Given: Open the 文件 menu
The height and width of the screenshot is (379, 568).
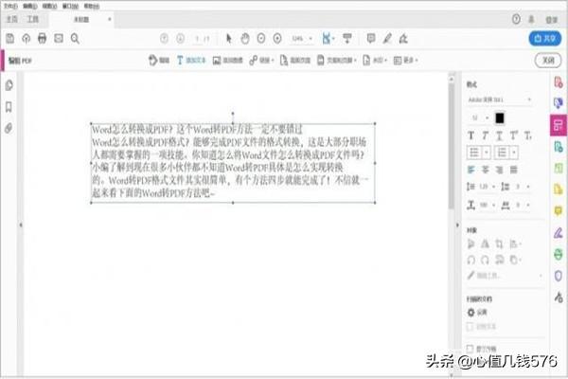Looking at the screenshot, I should tap(10, 5).
